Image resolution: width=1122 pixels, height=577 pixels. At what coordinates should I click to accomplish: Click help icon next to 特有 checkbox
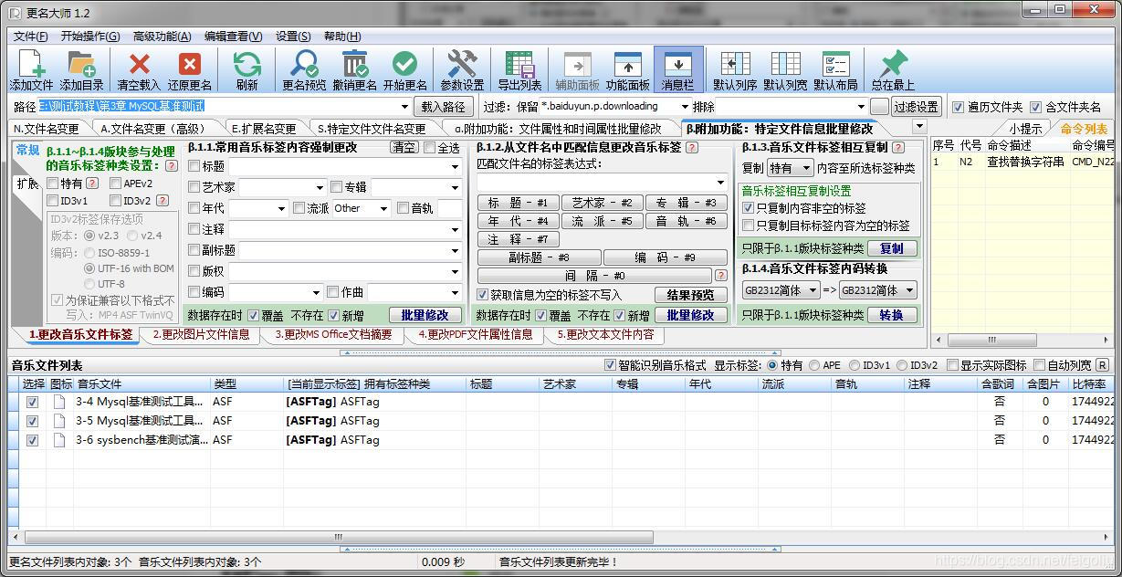coord(92,184)
